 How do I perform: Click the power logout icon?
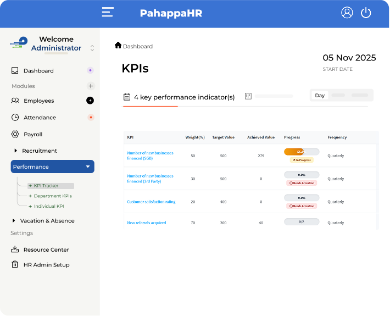click(366, 13)
